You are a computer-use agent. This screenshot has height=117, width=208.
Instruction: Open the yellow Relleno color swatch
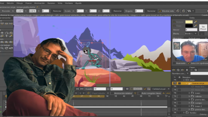point(189,22)
